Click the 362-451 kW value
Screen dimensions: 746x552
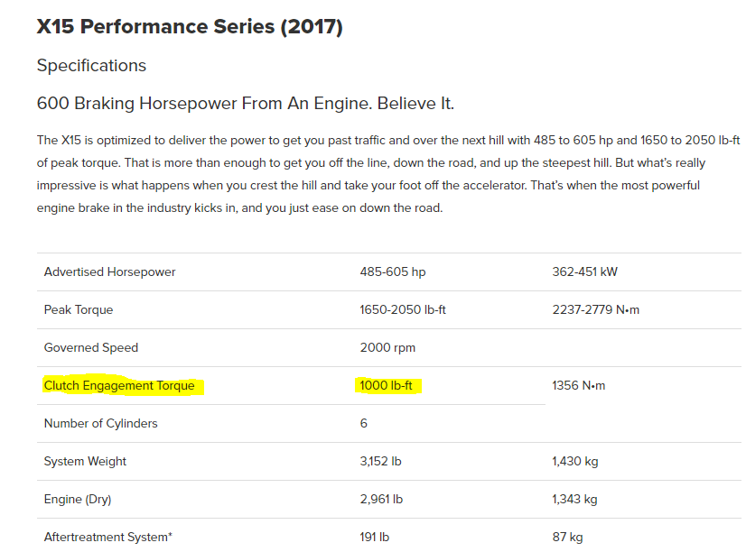(584, 272)
